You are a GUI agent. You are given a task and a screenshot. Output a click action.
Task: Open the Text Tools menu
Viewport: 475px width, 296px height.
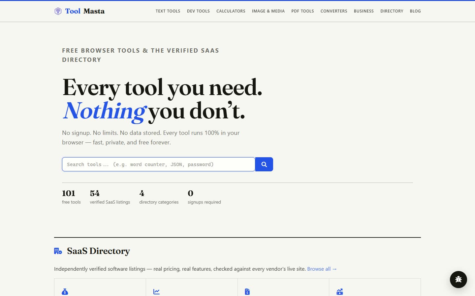point(168,11)
